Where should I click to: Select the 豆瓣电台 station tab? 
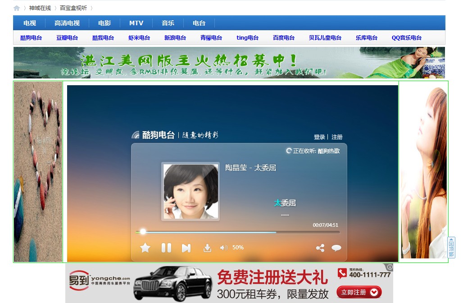coord(67,38)
